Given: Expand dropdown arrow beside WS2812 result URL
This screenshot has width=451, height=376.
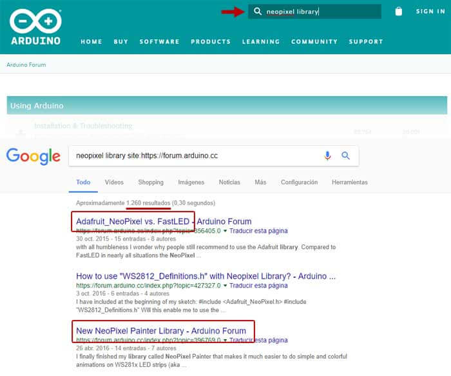Looking at the screenshot, I should 225,285.
